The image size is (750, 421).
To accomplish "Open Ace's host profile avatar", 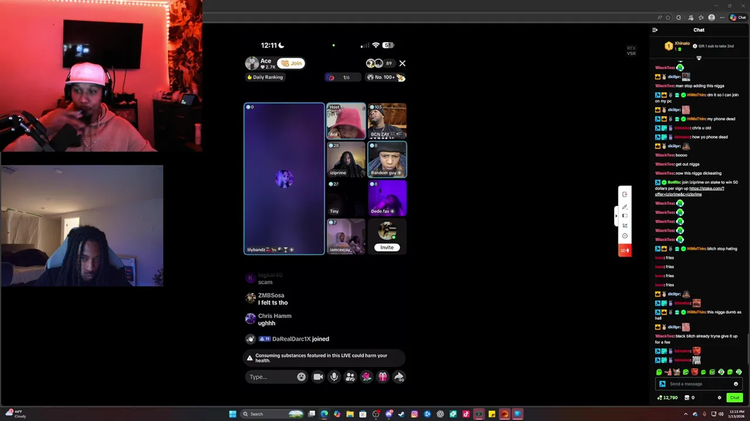I will click(252, 63).
